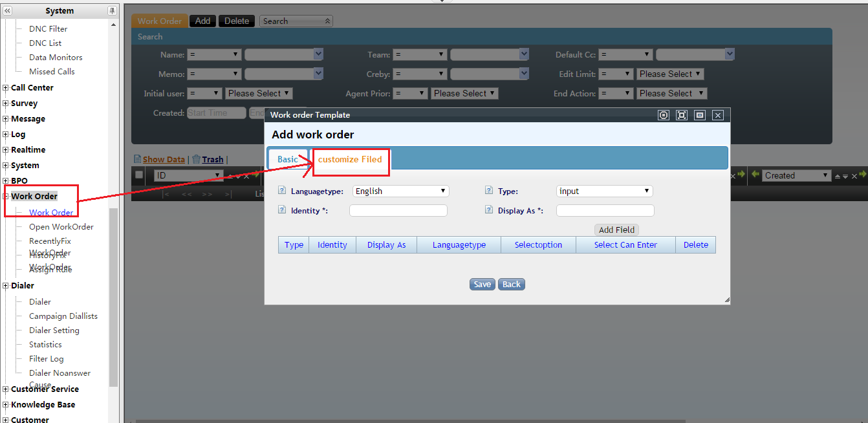
Task: Click the Trash bin icon
Action: [196, 159]
